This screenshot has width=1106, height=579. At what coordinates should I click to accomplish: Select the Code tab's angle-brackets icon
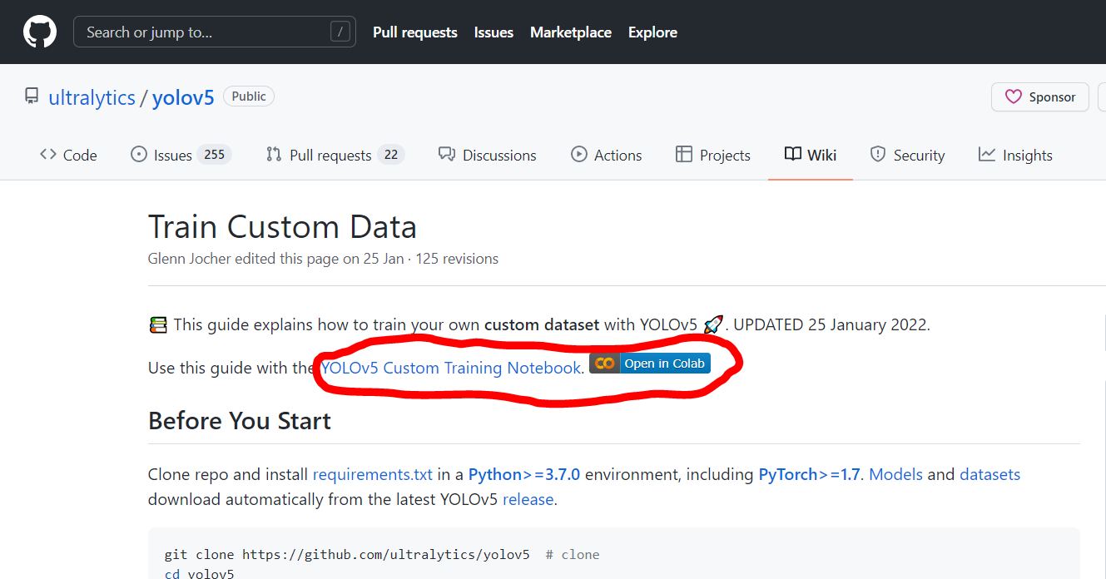[47, 155]
